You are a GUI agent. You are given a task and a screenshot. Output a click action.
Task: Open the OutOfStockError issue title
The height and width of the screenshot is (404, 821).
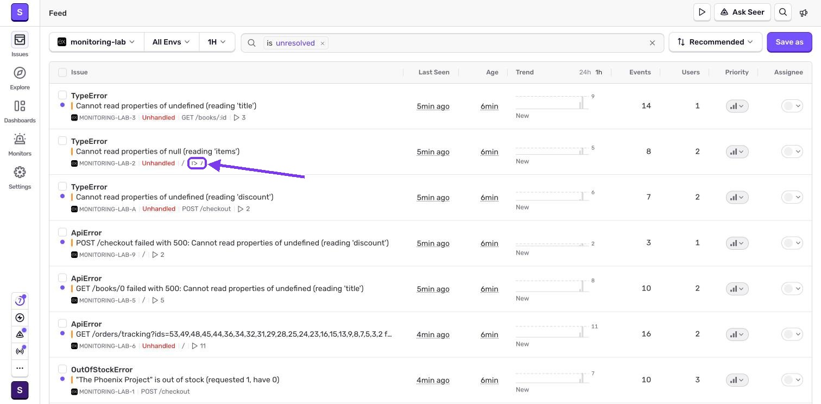(102, 370)
